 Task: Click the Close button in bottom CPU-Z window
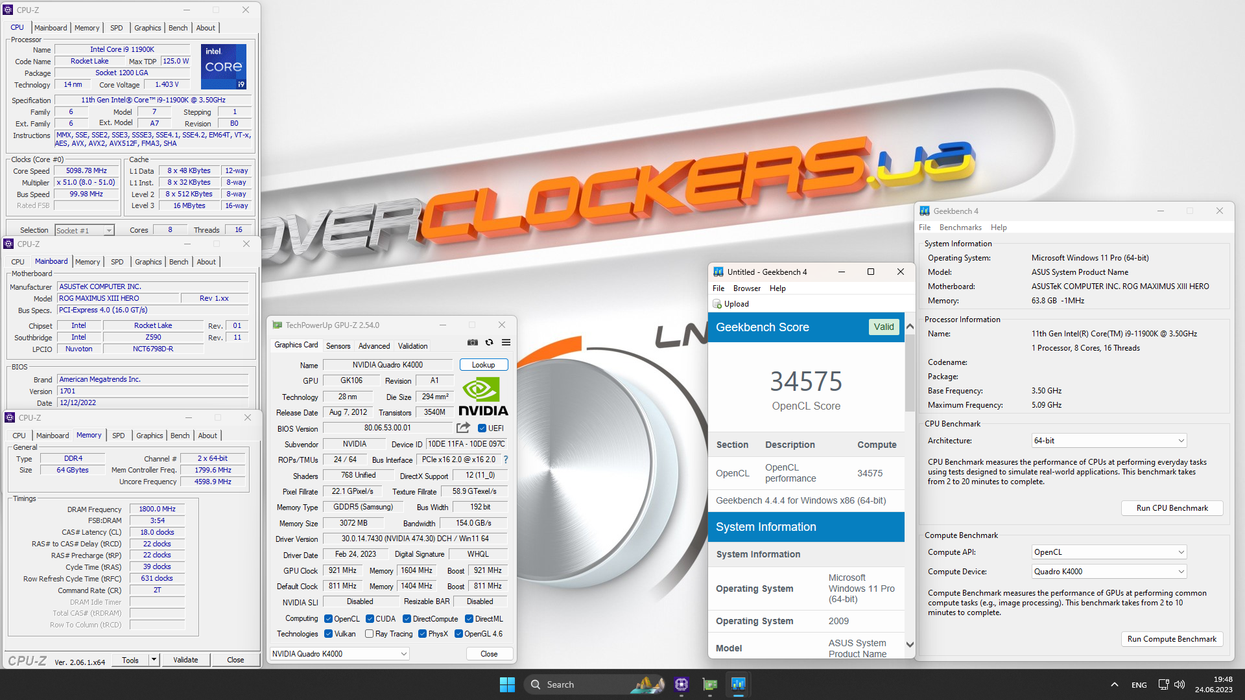coord(235,660)
